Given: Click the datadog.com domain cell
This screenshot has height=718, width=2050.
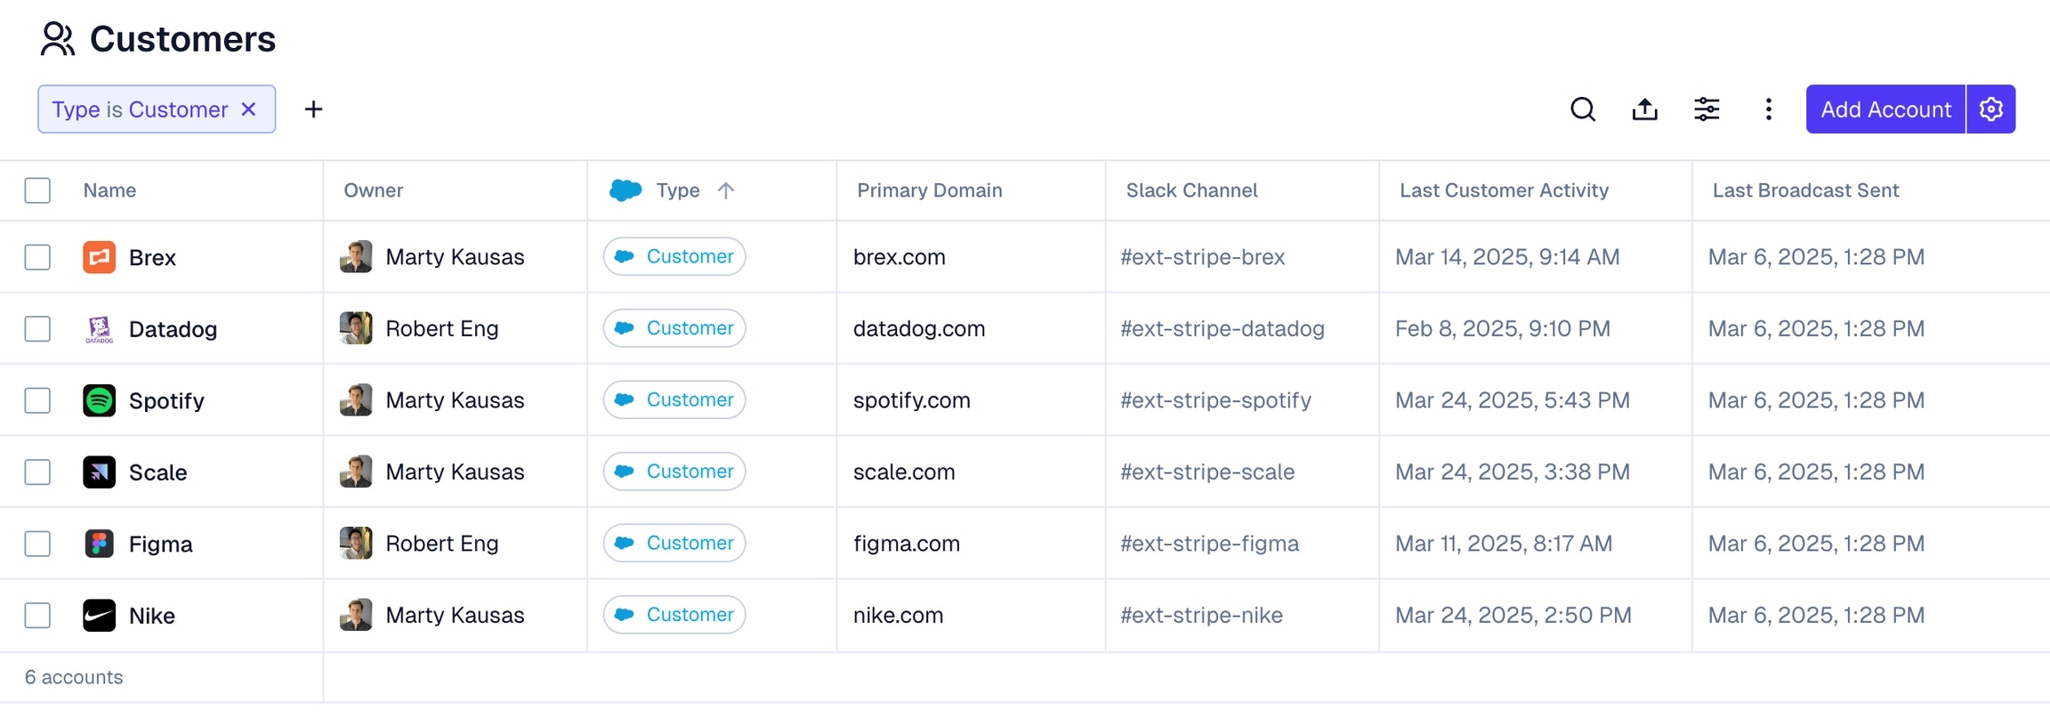Looking at the screenshot, I should pyautogui.click(x=919, y=329).
